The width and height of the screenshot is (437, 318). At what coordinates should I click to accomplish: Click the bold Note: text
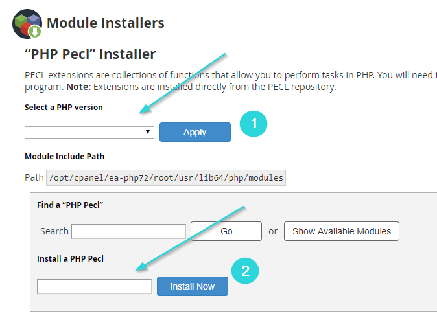click(78, 87)
